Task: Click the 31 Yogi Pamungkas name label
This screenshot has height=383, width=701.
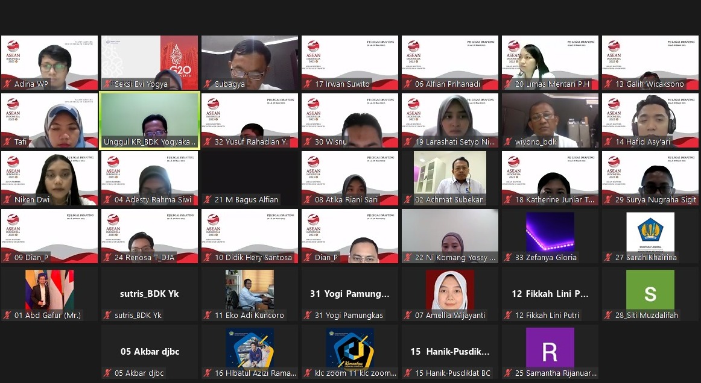Action: pyautogui.click(x=349, y=315)
